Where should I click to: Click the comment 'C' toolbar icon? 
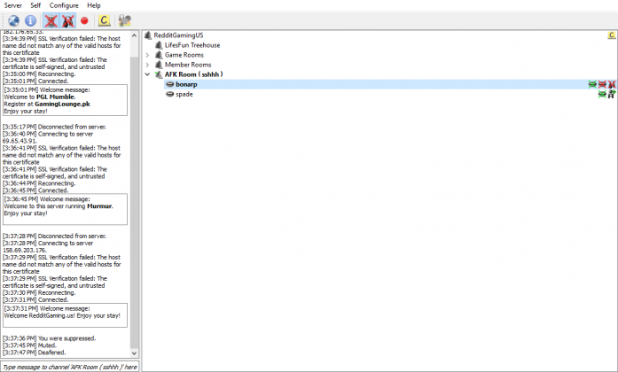pyautogui.click(x=105, y=19)
